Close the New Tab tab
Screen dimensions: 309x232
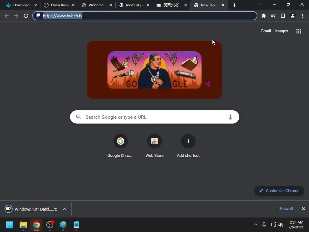pos(223,5)
